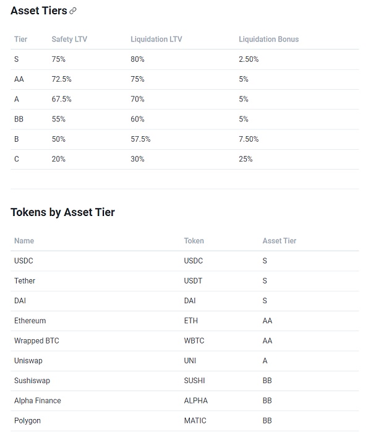Click the Liquidation Bonus column header

click(268, 40)
